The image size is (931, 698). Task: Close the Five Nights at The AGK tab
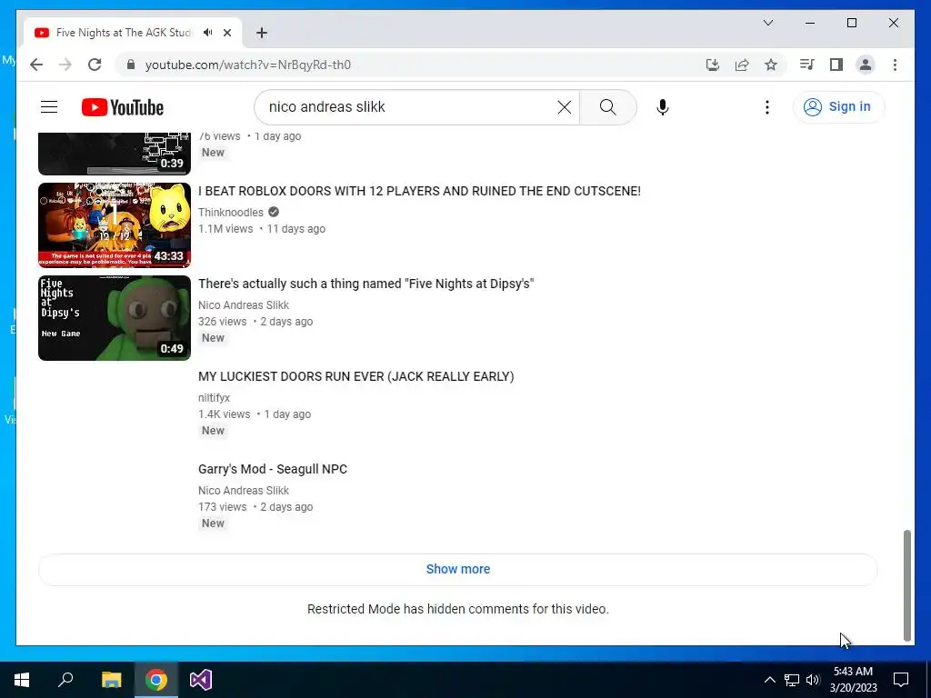(226, 33)
